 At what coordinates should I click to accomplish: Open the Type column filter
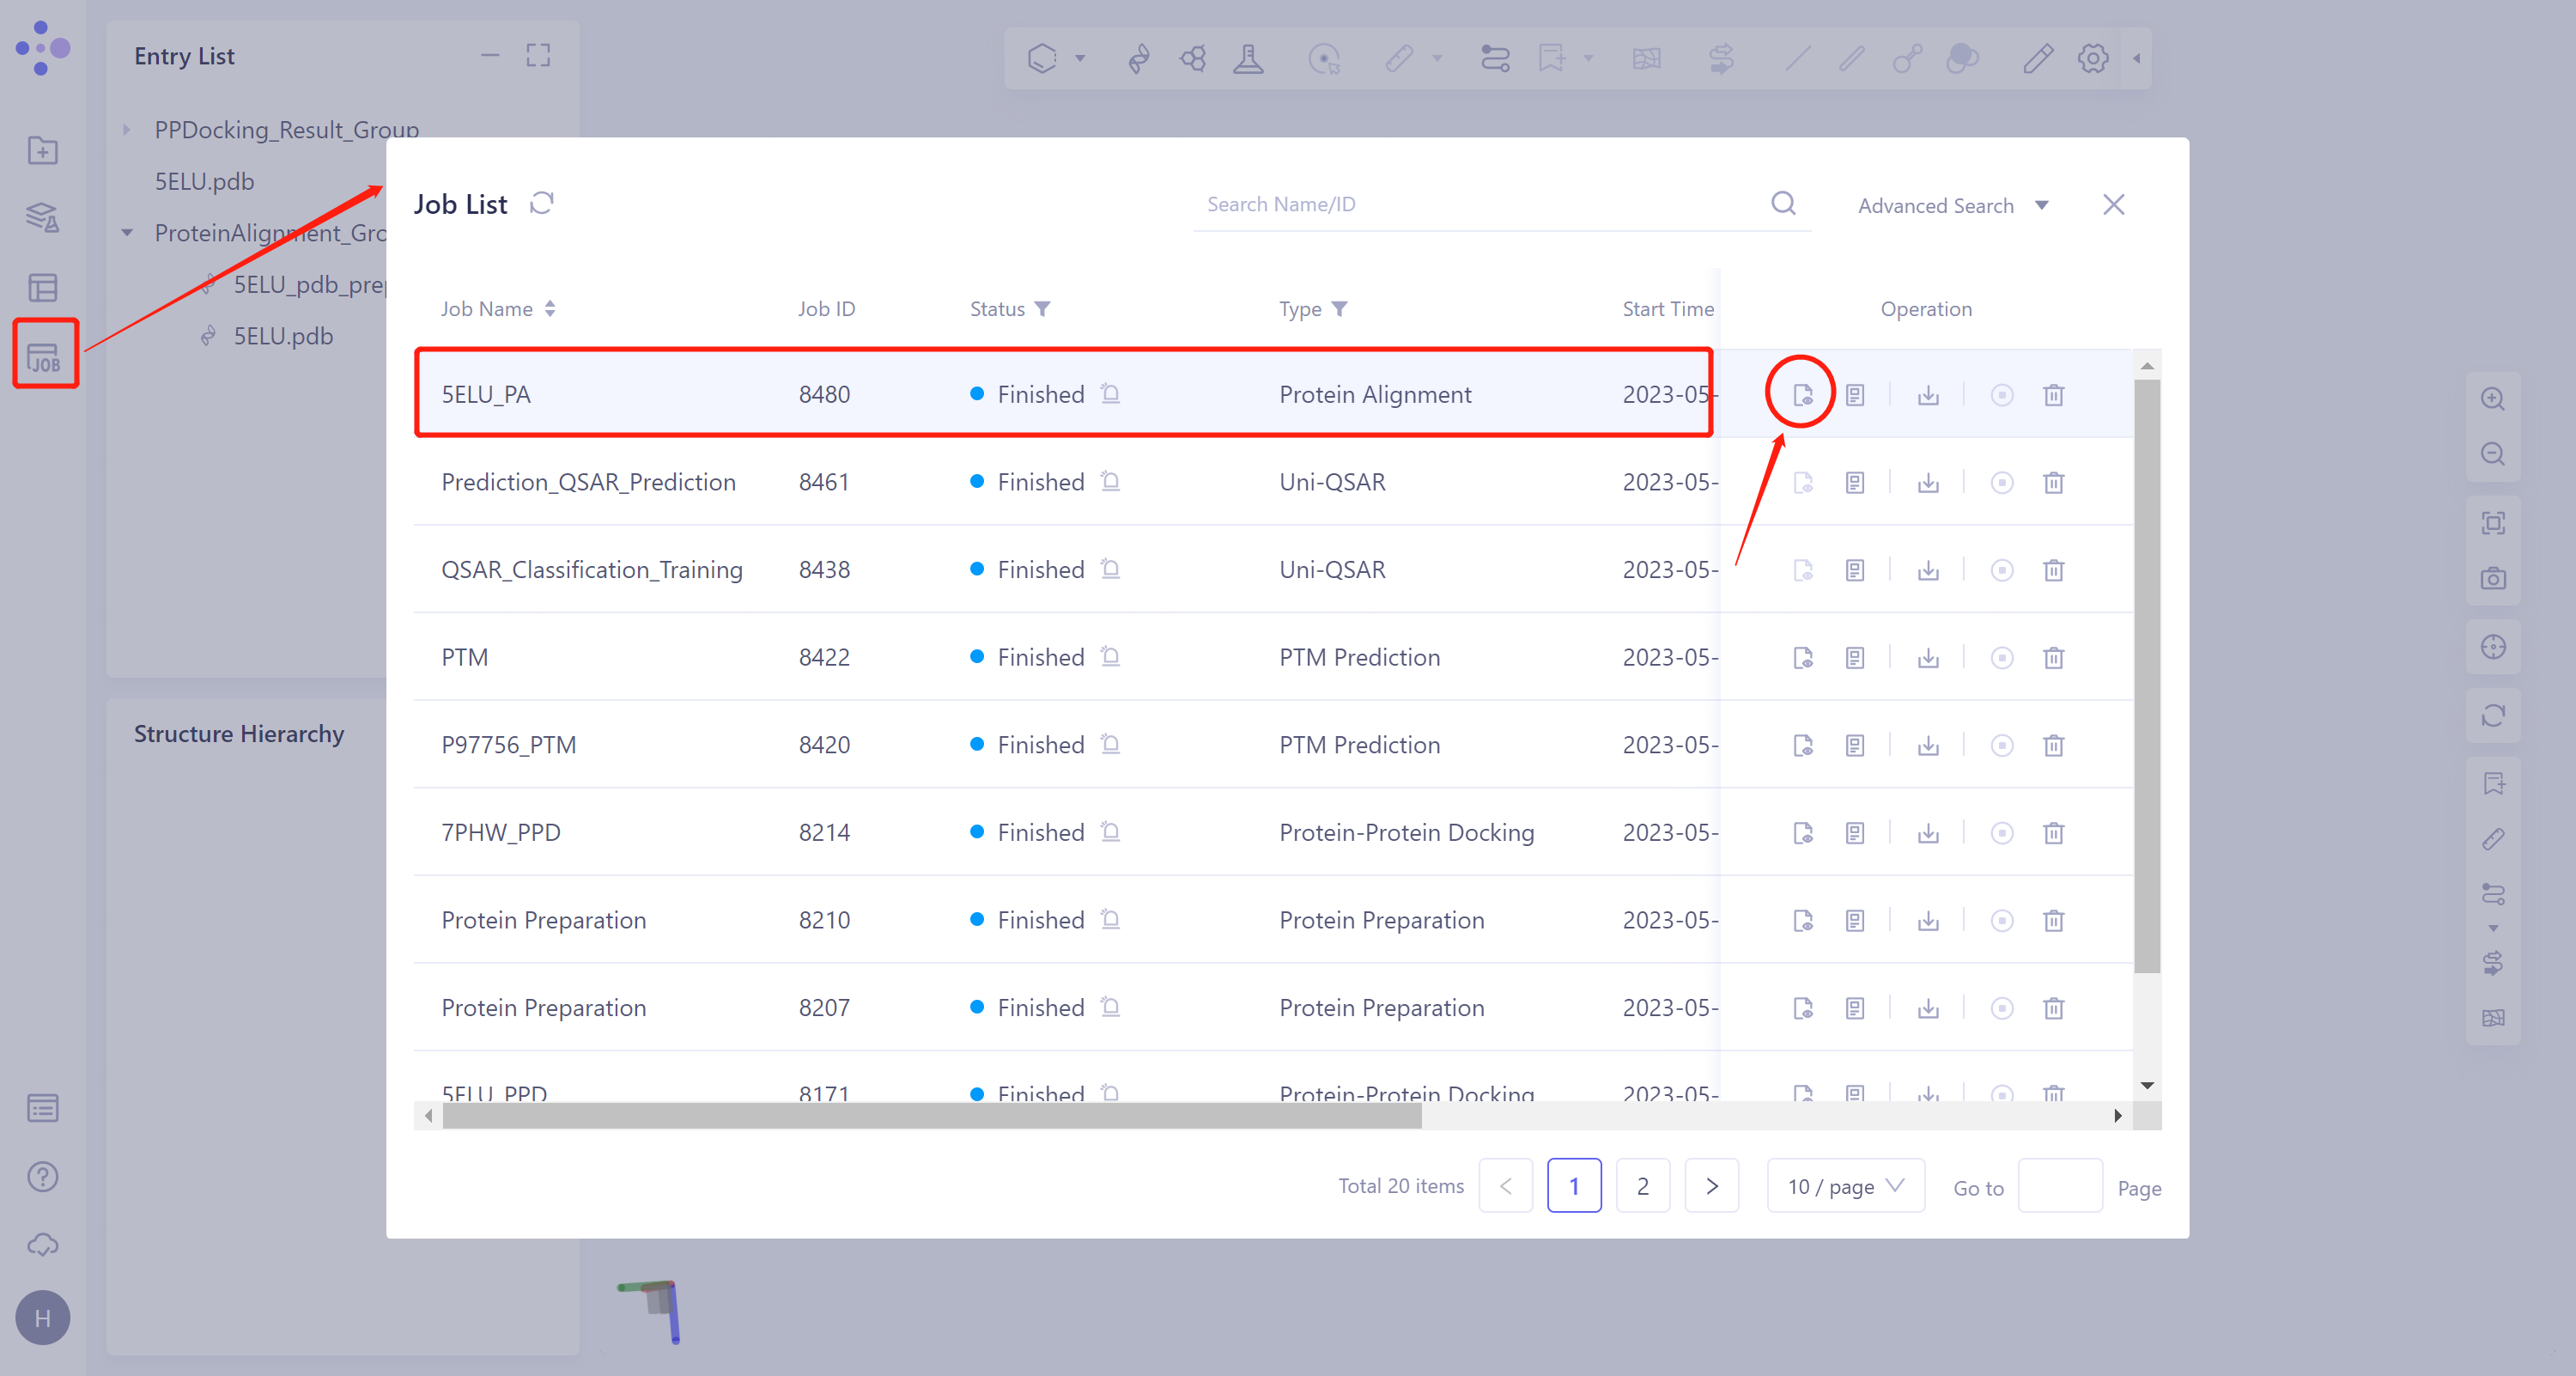(x=1340, y=309)
